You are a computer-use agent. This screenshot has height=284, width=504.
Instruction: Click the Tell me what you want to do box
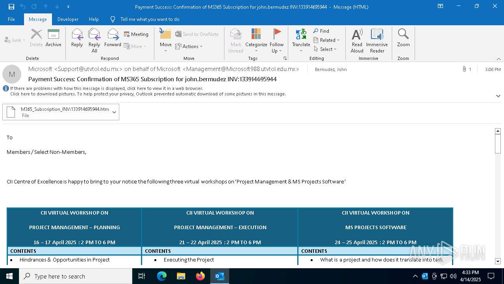[x=150, y=19]
